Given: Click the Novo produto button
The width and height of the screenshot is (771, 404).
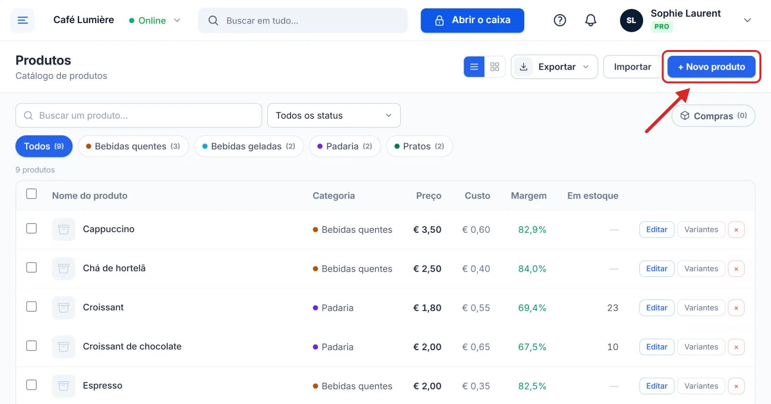Looking at the screenshot, I should (711, 67).
